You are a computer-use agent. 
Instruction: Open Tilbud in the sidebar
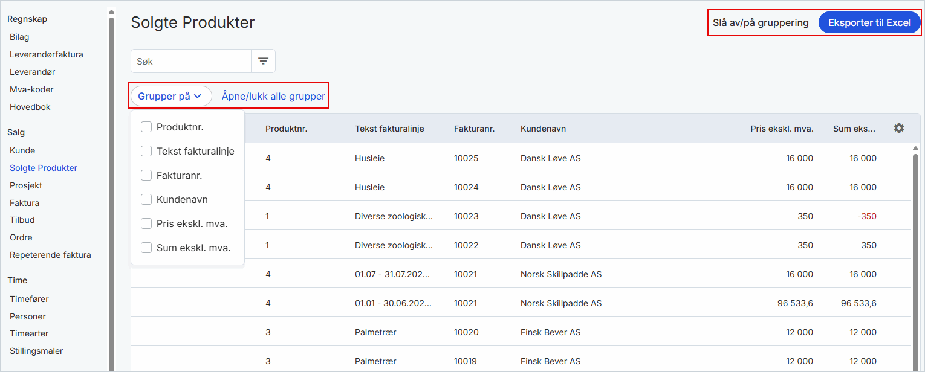pyautogui.click(x=22, y=220)
